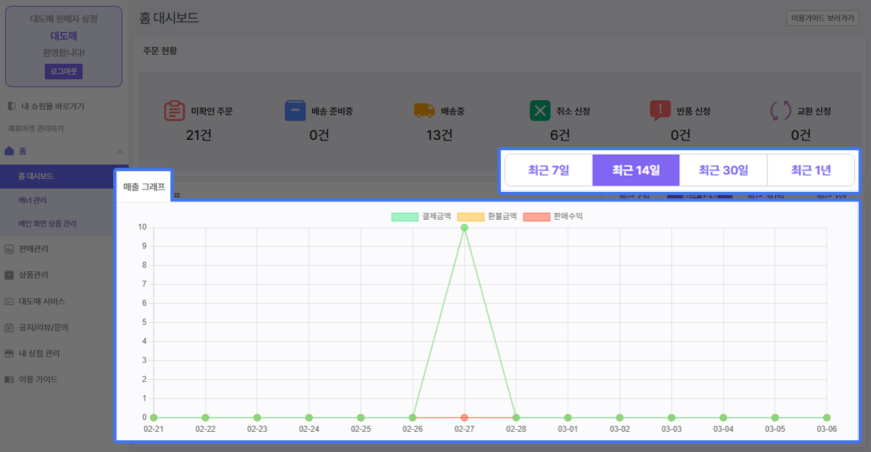Click the 로그아웃 button

pos(64,71)
